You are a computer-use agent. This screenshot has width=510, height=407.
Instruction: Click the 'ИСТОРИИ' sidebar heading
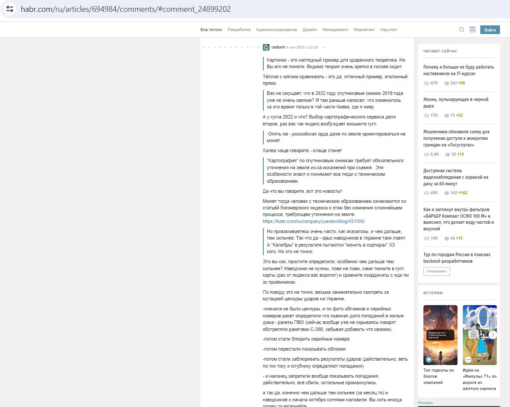click(x=433, y=293)
